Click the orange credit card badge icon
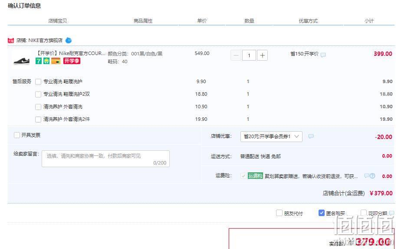 click(x=56, y=61)
